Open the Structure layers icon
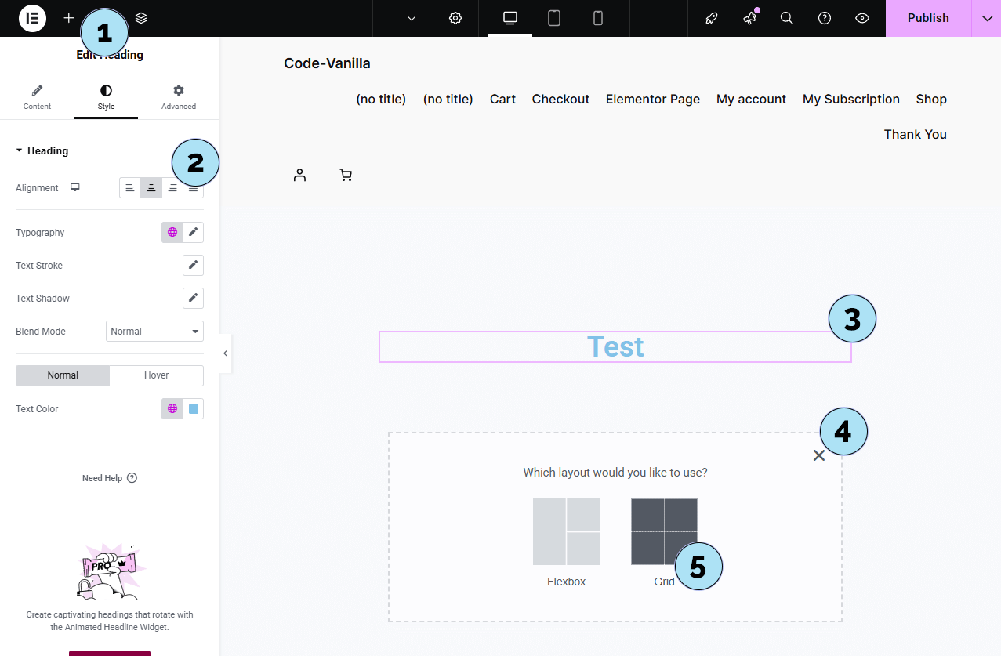This screenshot has width=1001, height=656. pyautogui.click(x=141, y=18)
